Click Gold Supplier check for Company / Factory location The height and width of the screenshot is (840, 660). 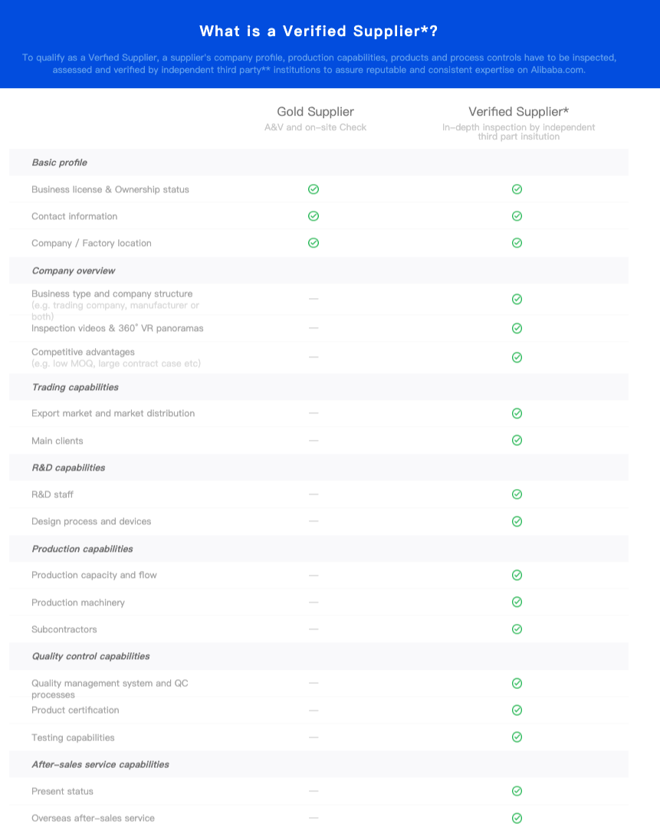pyautogui.click(x=314, y=243)
